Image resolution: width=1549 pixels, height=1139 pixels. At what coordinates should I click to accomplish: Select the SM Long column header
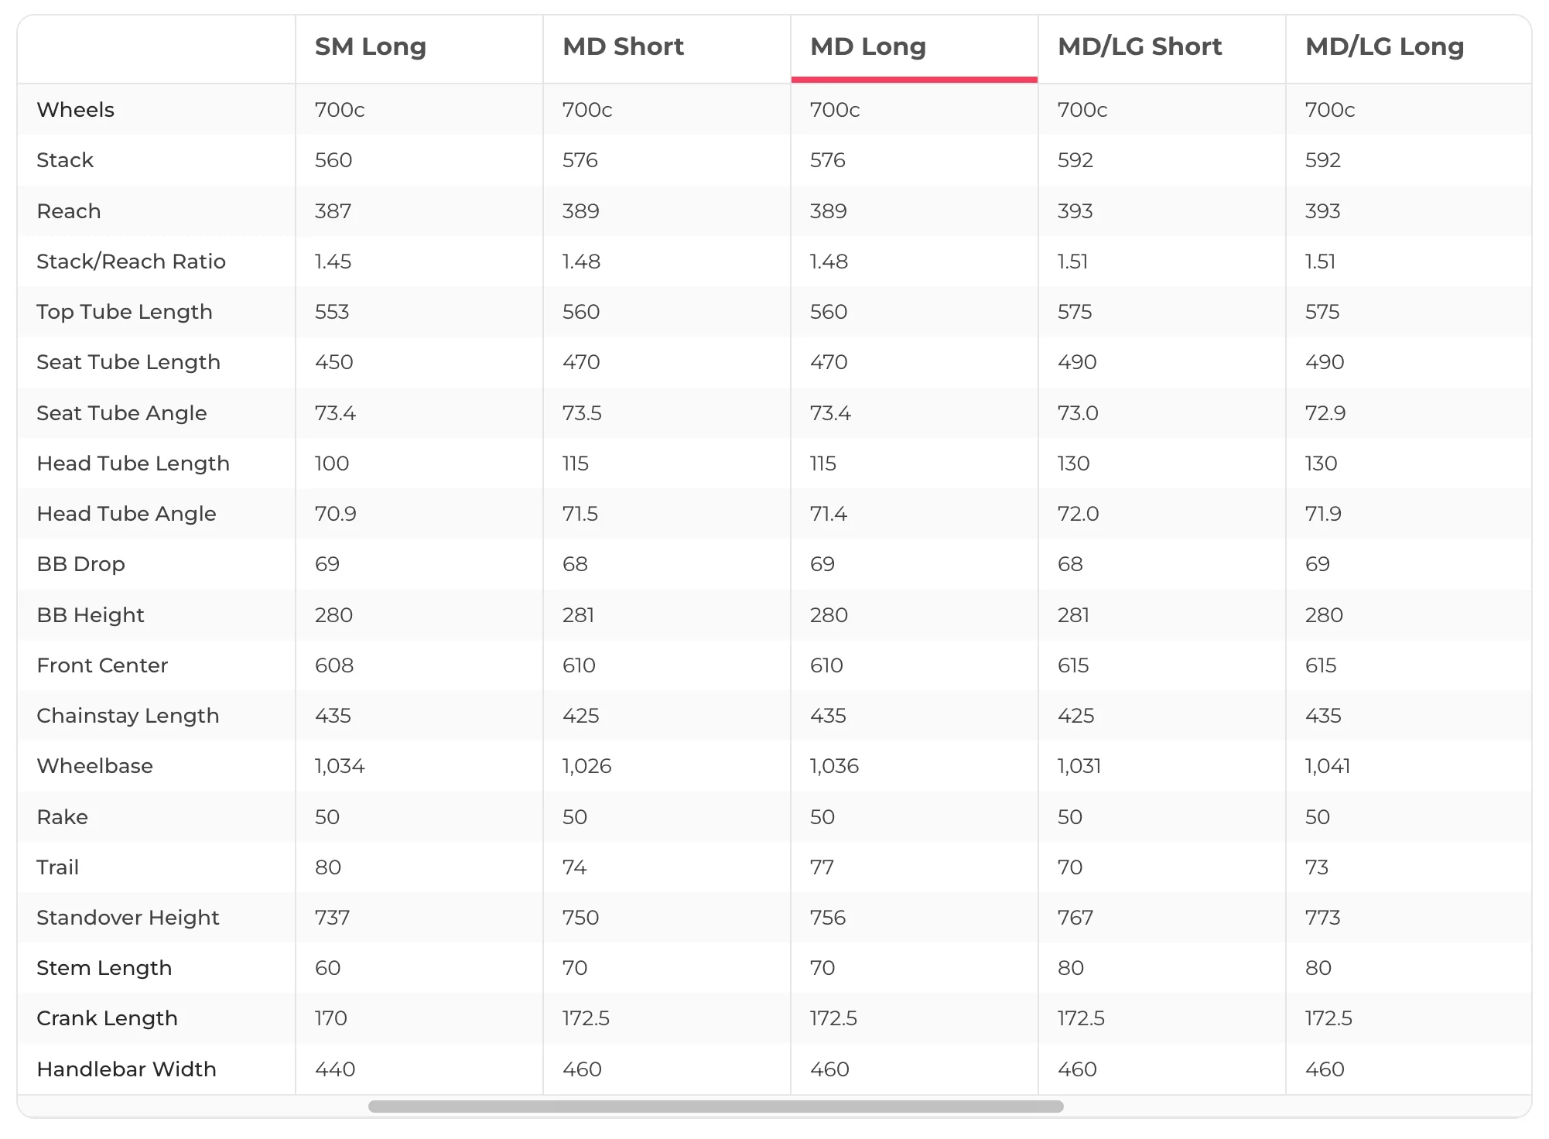click(x=370, y=46)
